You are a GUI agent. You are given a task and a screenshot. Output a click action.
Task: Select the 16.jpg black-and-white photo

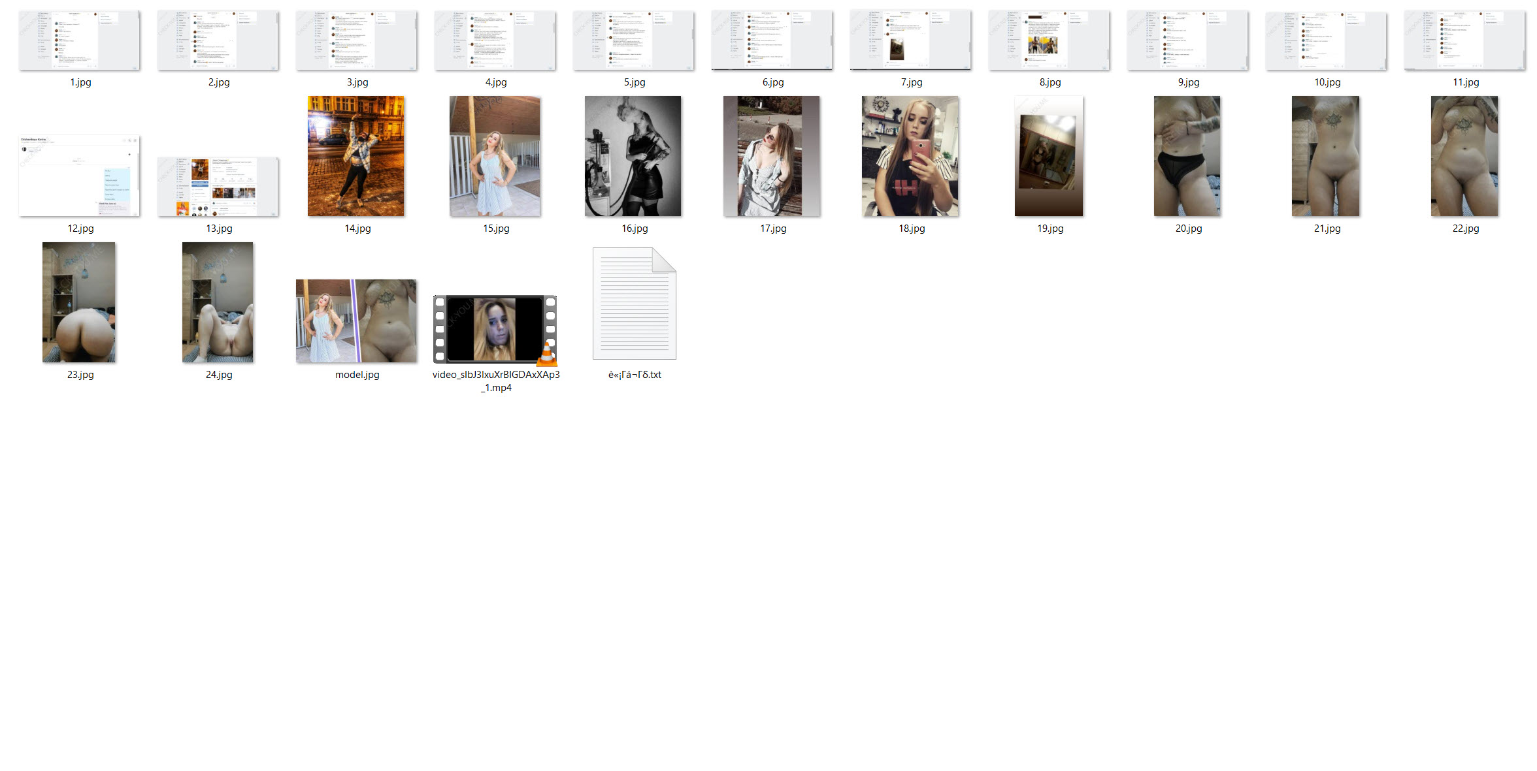click(x=633, y=156)
